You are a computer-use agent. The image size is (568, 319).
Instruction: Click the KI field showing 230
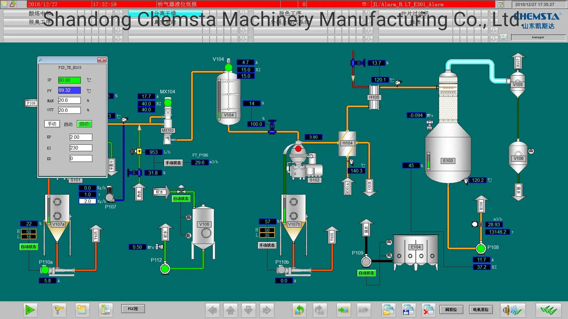pos(81,148)
